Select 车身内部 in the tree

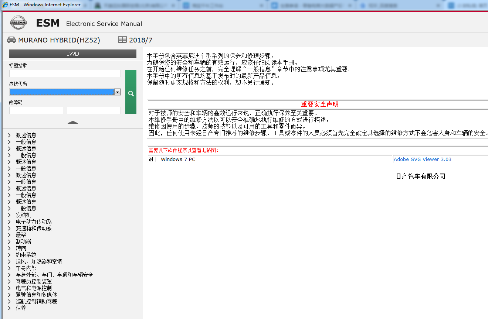point(26,268)
